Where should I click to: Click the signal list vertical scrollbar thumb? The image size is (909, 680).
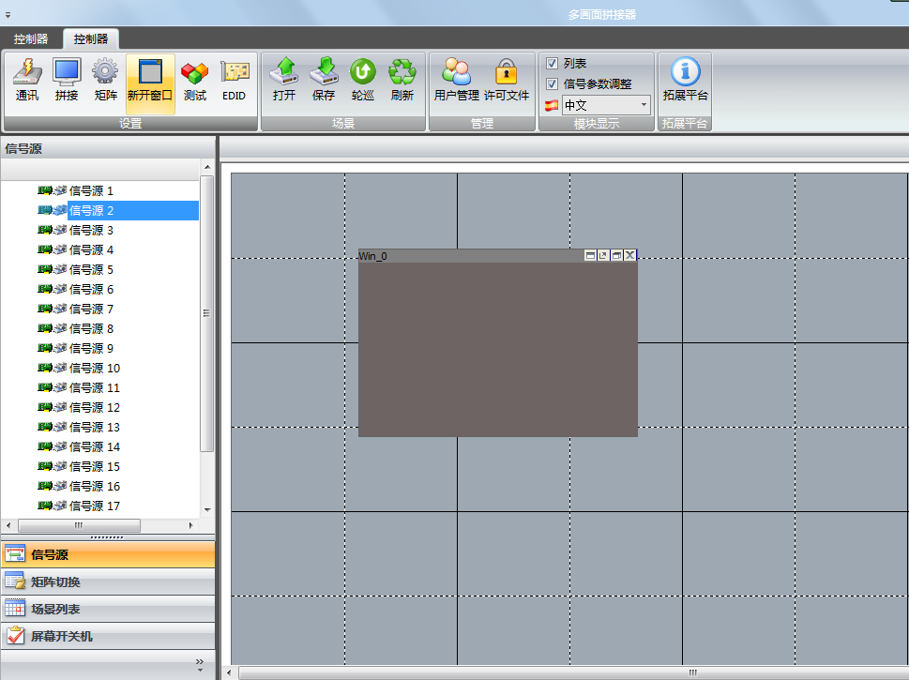tap(207, 313)
